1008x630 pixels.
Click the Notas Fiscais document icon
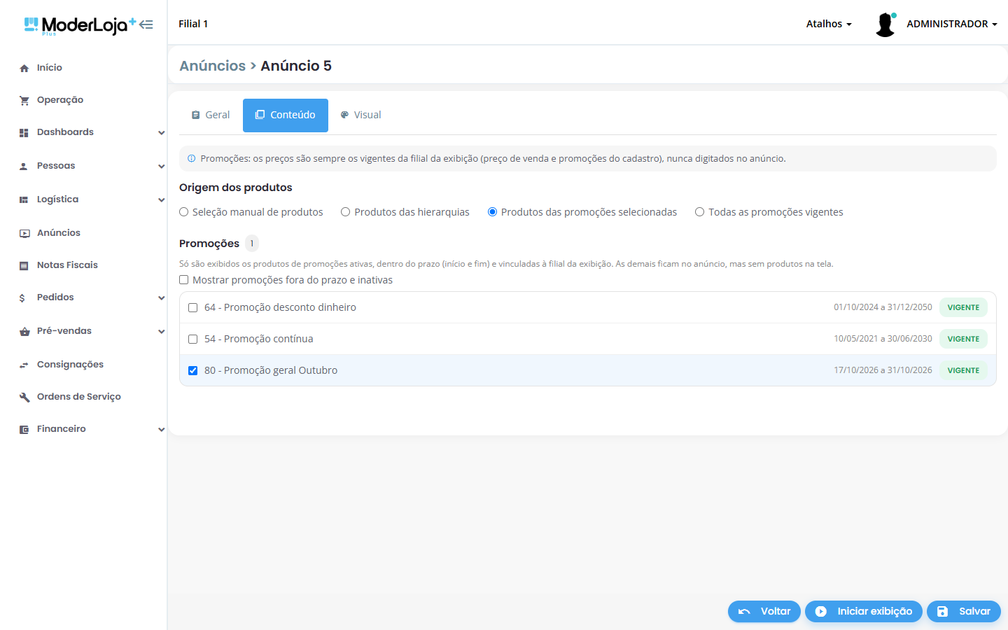[24, 265]
